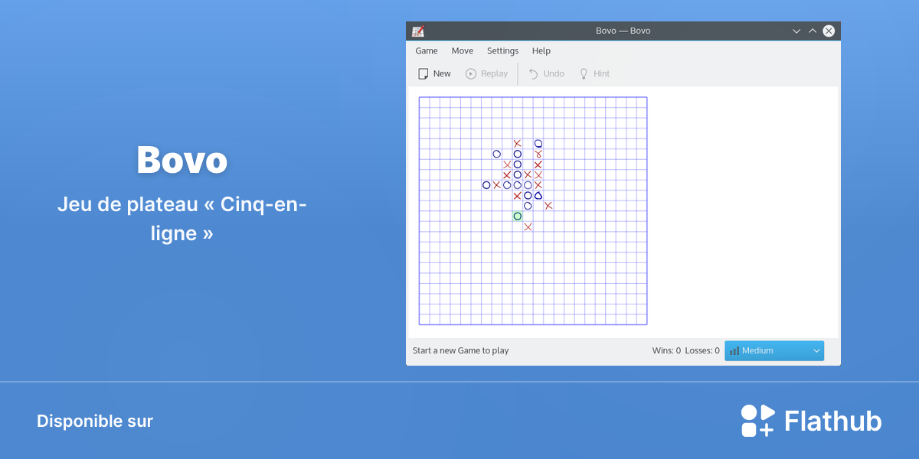Open the Game menu
The height and width of the screenshot is (459, 919).
tap(427, 50)
